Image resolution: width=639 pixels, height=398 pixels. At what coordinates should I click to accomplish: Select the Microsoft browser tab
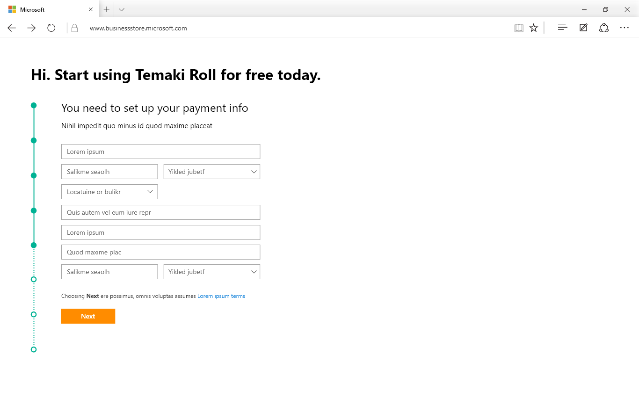click(x=50, y=9)
